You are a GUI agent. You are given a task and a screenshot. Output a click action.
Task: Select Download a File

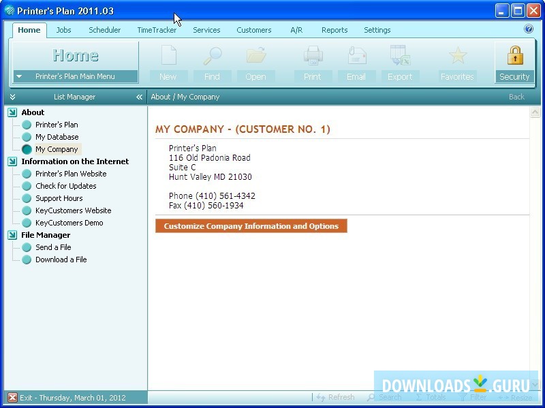click(x=61, y=260)
